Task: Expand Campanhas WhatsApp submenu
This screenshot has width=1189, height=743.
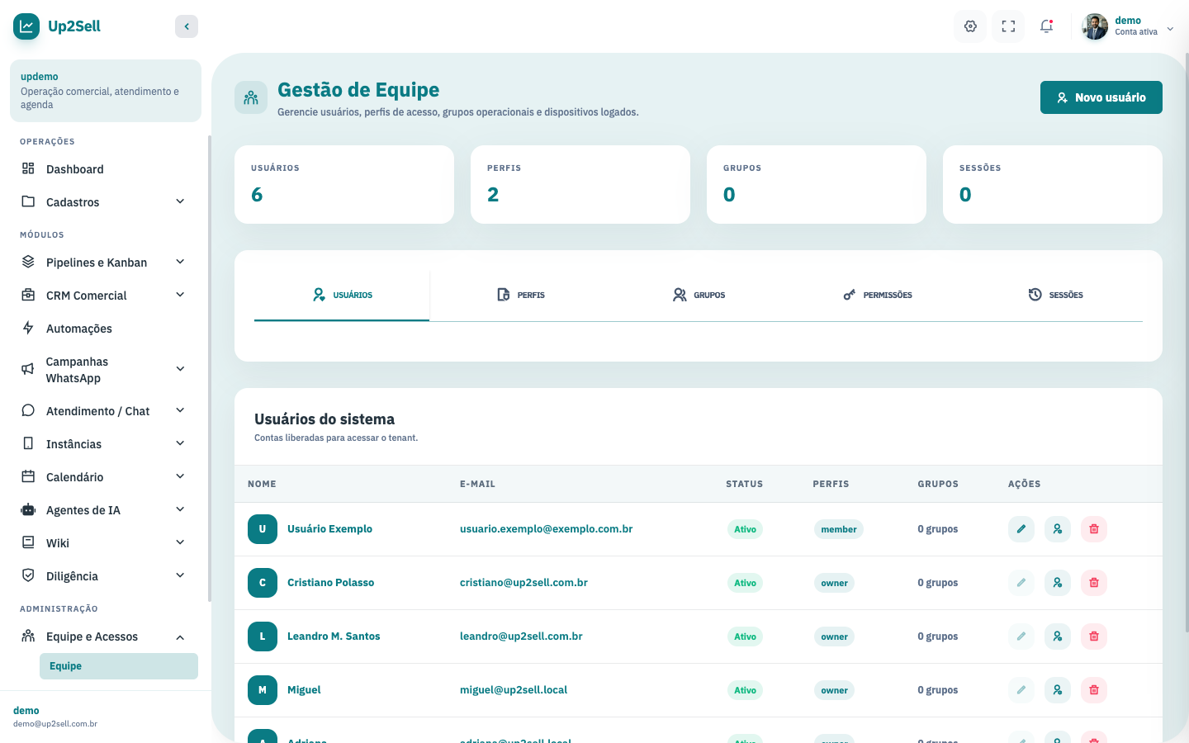Action: point(106,370)
